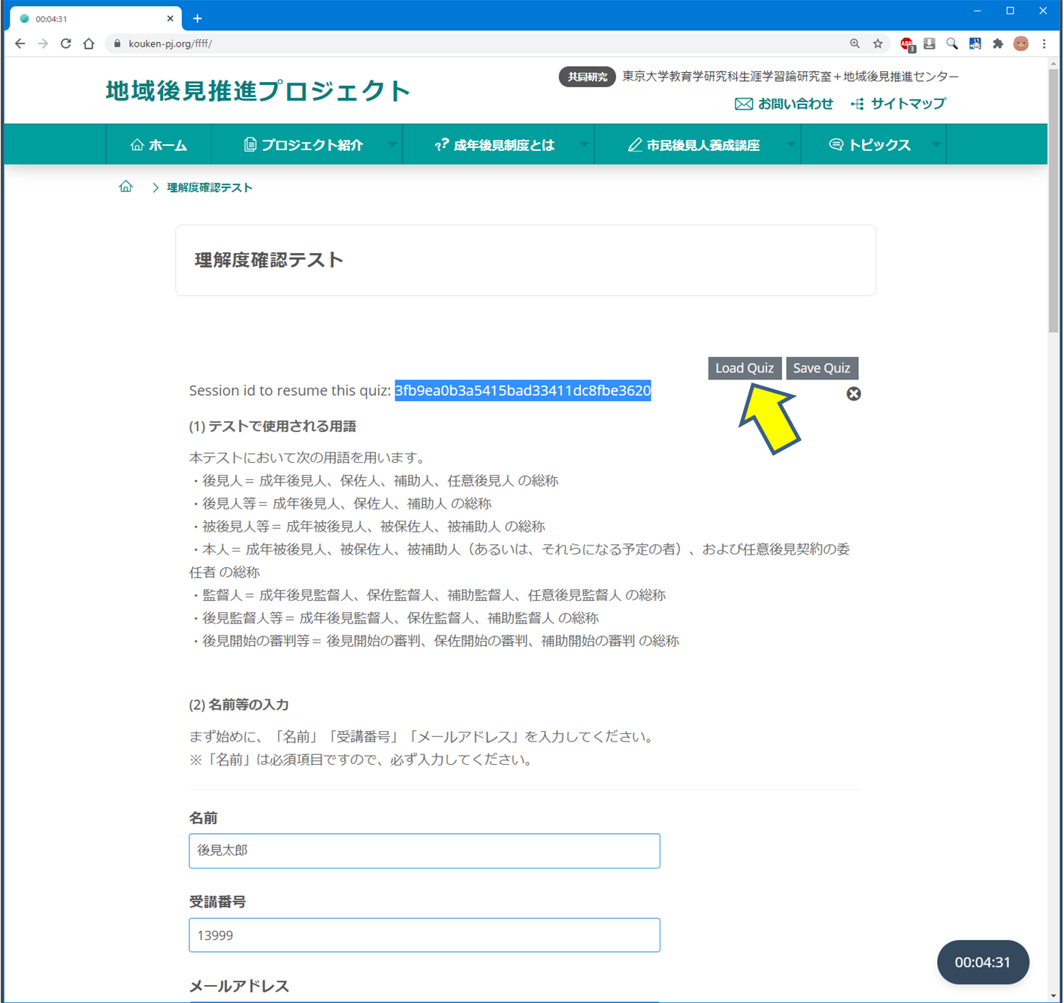1064x1003 pixels.
Task: Click the breadcrumb home icon
Action: tap(125, 187)
